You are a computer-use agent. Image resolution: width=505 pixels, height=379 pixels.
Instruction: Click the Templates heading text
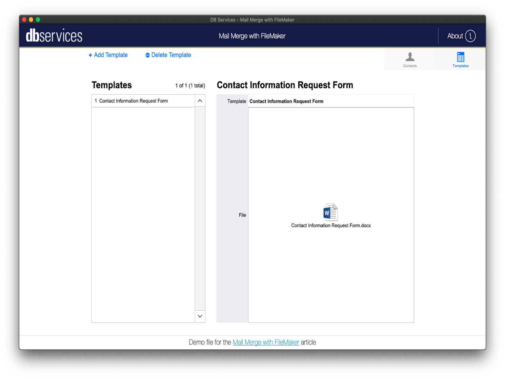click(x=112, y=85)
